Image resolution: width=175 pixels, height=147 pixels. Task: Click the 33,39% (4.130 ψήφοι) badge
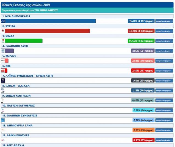141,31
